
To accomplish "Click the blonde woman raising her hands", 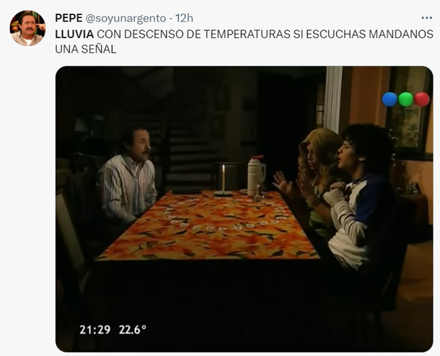I will click(312, 179).
